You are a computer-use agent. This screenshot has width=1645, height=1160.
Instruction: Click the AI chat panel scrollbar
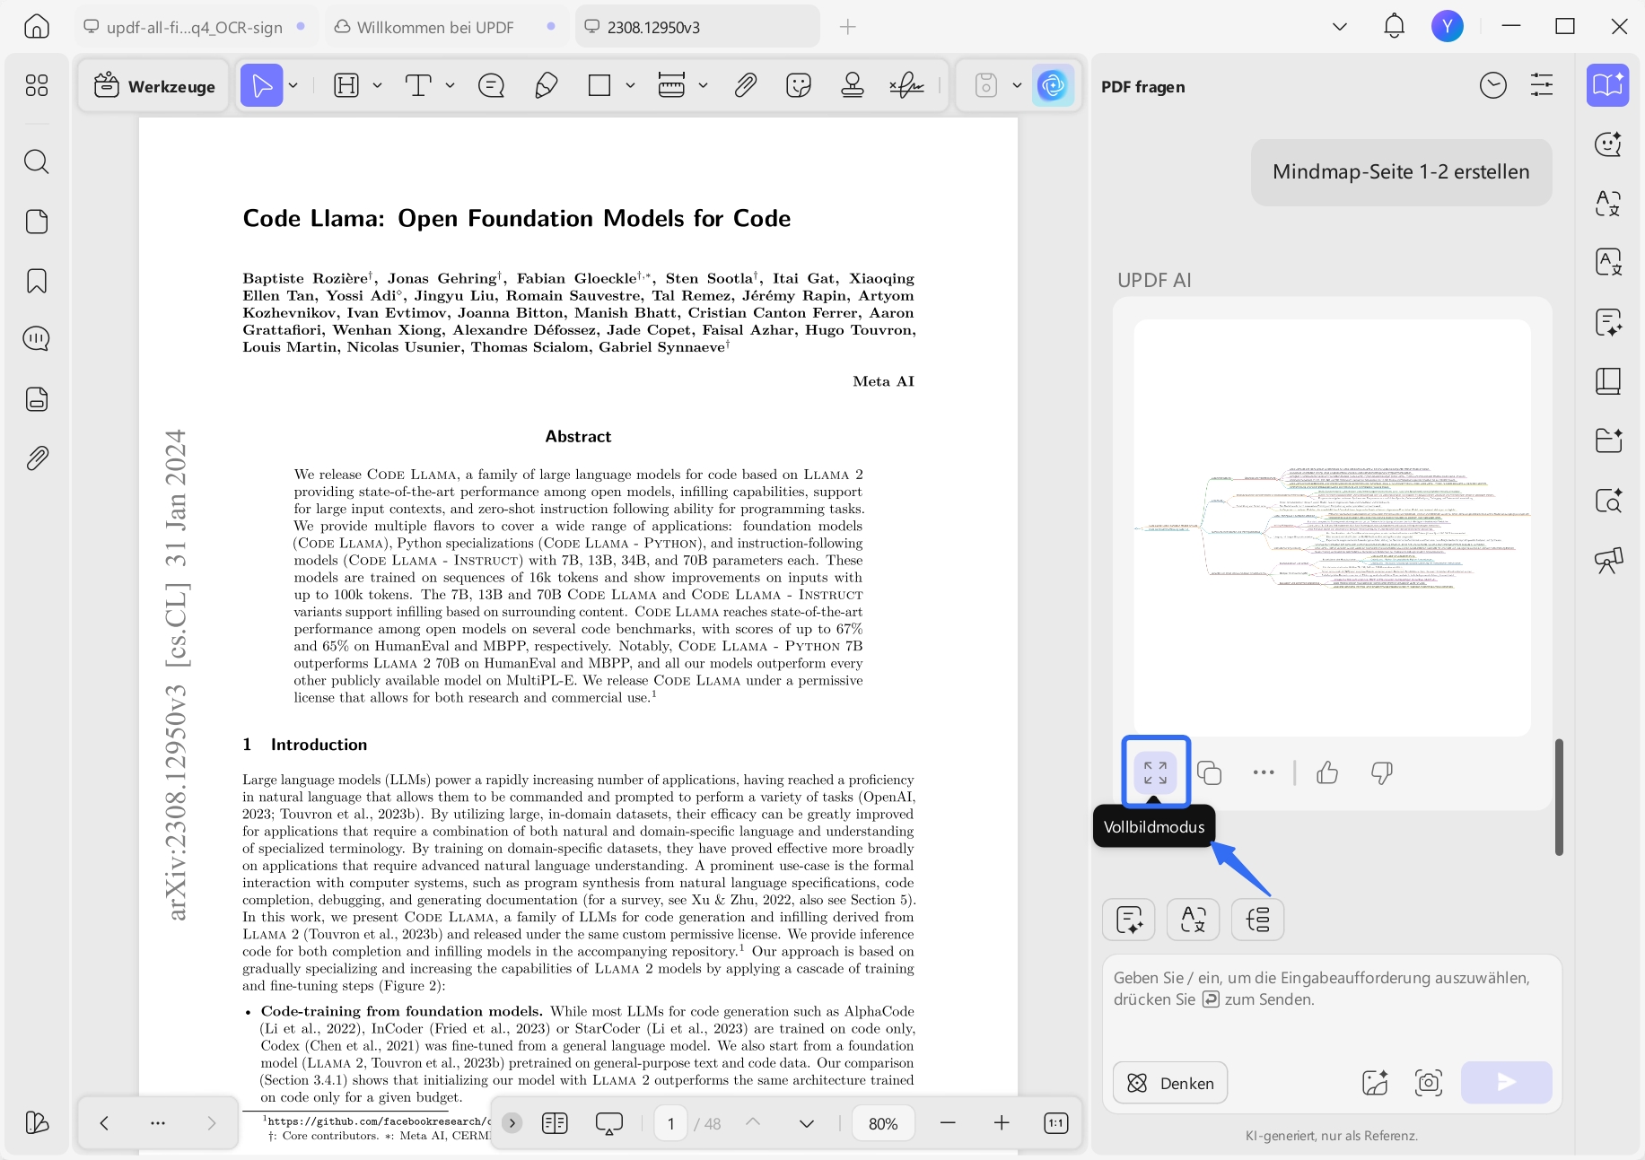click(x=1559, y=797)
